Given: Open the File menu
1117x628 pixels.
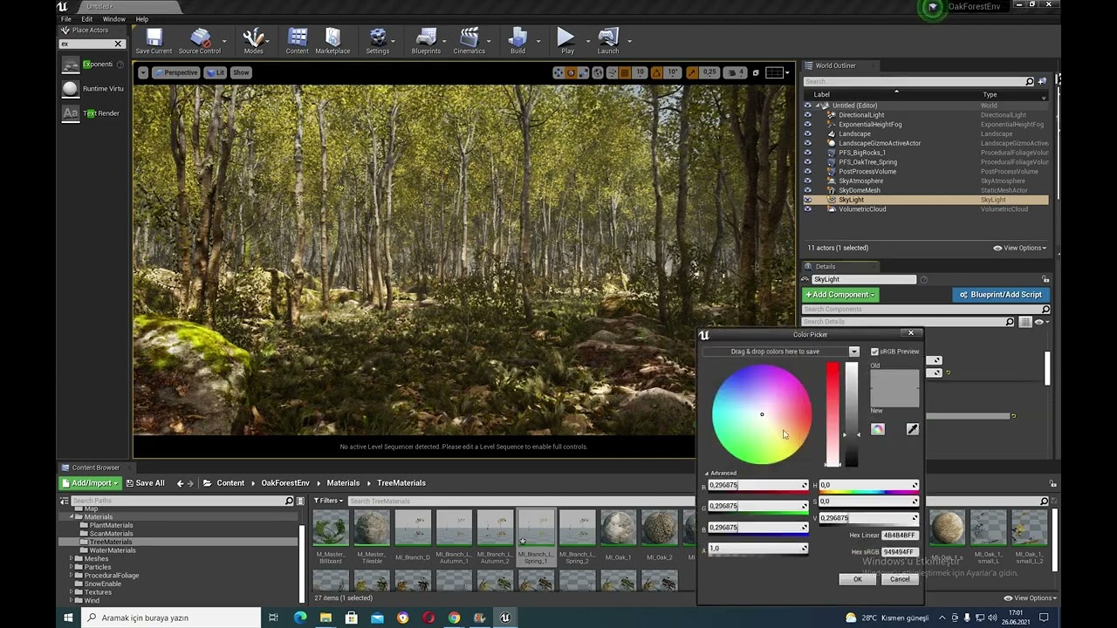Looking at the screenshot, I should pos(65,19).
